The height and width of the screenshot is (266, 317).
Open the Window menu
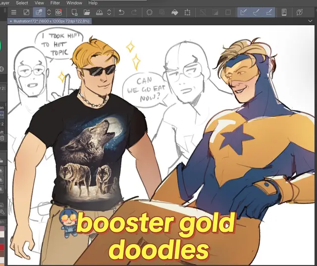[x=74, y=3]
